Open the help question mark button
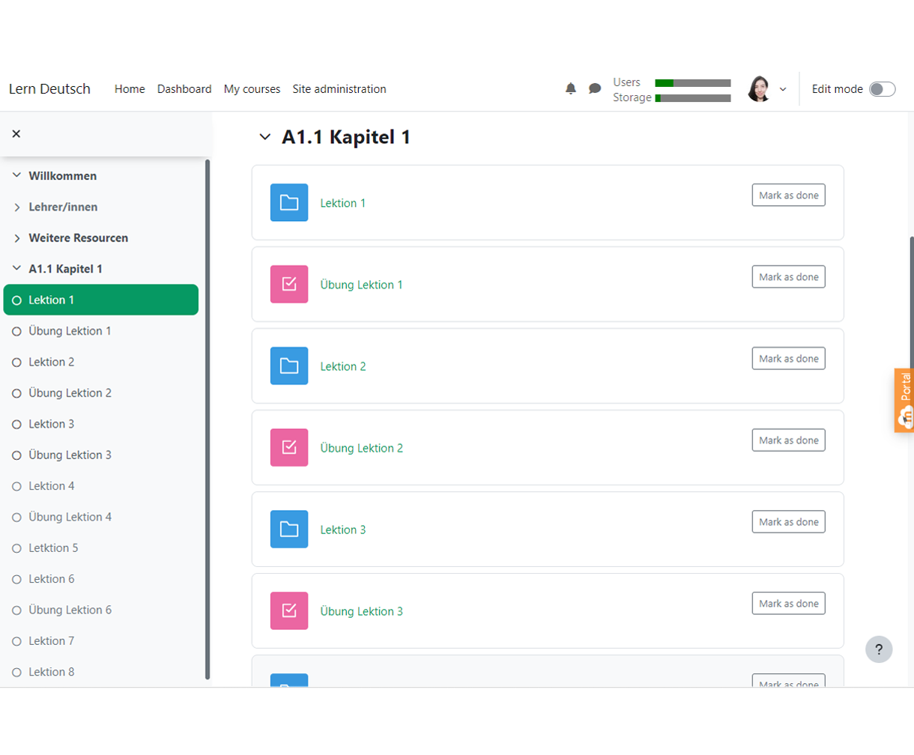 pos(879,649)
